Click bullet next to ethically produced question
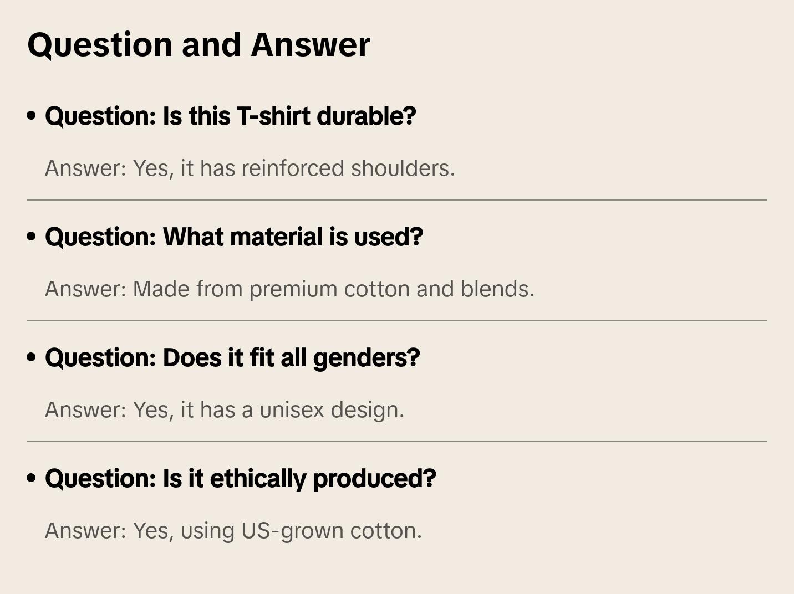 click(32, 479)
